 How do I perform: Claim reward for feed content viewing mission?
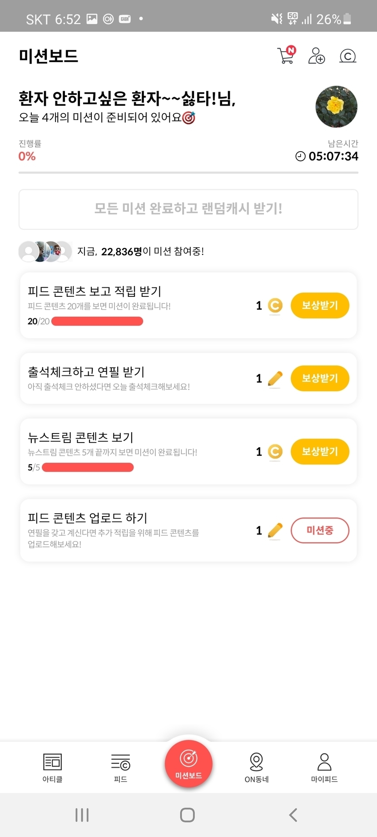[x=320, y=305]
